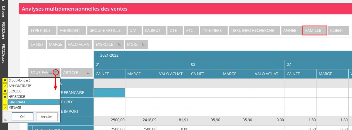The width and height of the screenshot is (352, 130).
Task: Confirm filter with OK button
Action: 22,116
